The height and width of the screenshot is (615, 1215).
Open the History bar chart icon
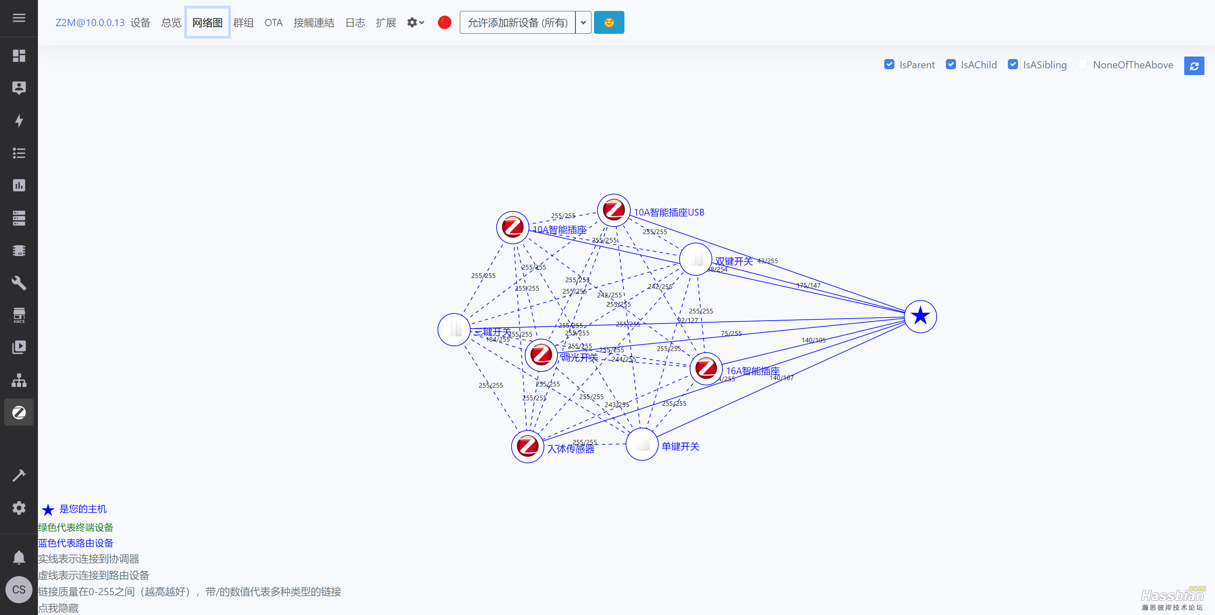19,185
